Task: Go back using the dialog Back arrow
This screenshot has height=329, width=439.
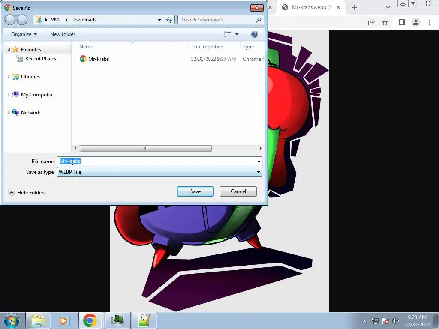Action: 10,20
